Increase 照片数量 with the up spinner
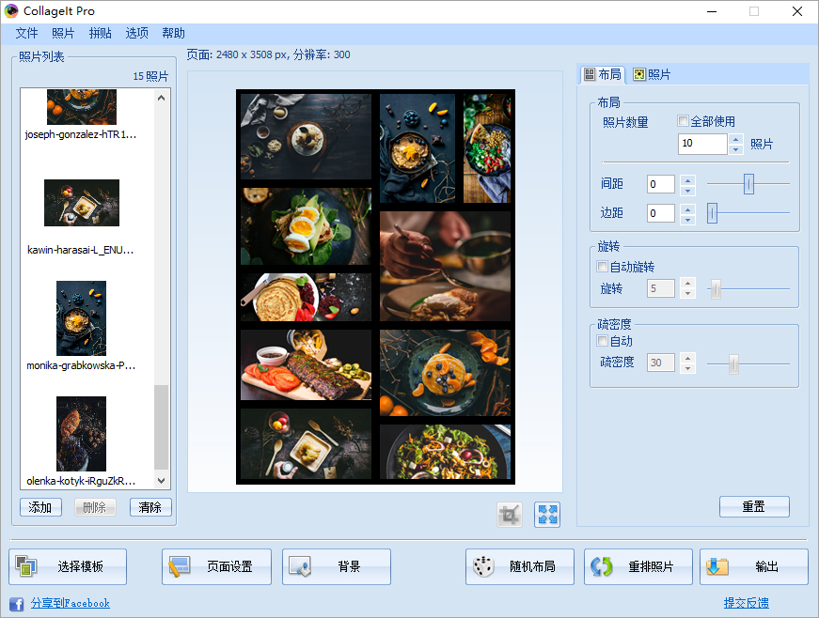Image resolution: width=819 pixels, height=618 pixels. pos(734,138)
